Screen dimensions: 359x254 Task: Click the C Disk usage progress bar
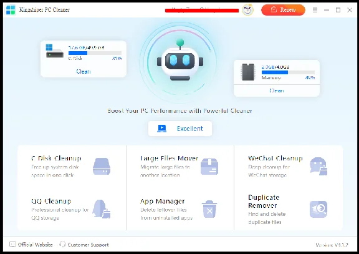(95, 53)
